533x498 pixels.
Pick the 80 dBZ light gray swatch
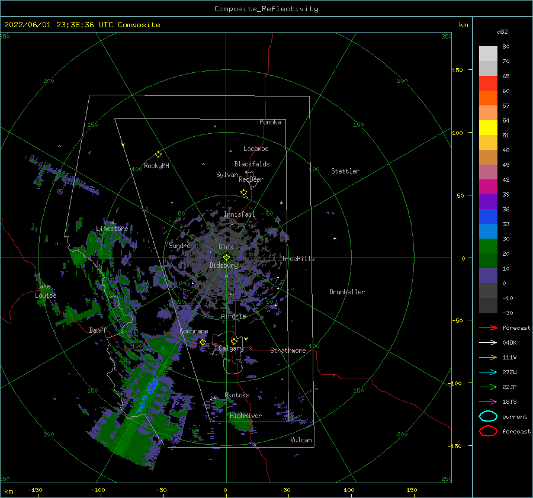488,54
